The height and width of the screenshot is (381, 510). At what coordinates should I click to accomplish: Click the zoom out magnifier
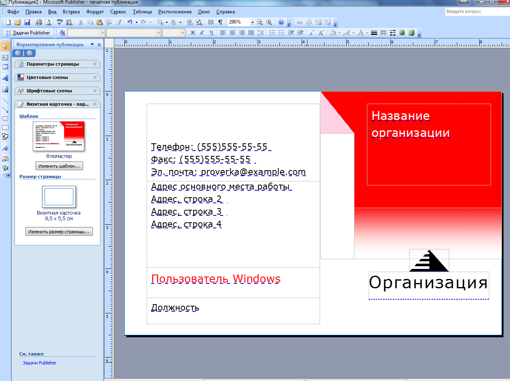point(260,22)
